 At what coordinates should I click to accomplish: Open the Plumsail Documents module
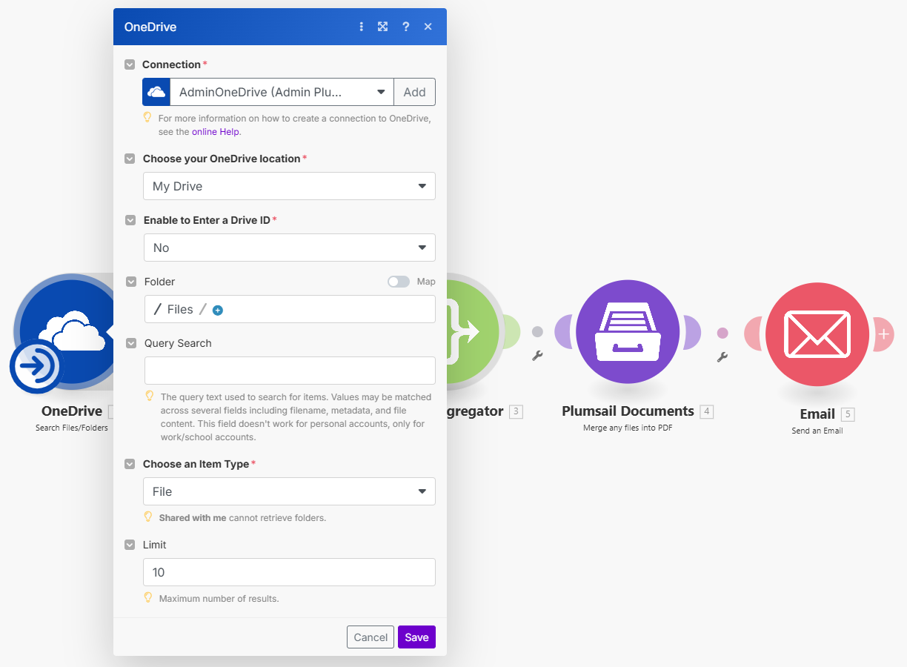628,331
